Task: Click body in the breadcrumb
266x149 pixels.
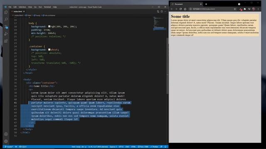Action: tap(37, 15)
